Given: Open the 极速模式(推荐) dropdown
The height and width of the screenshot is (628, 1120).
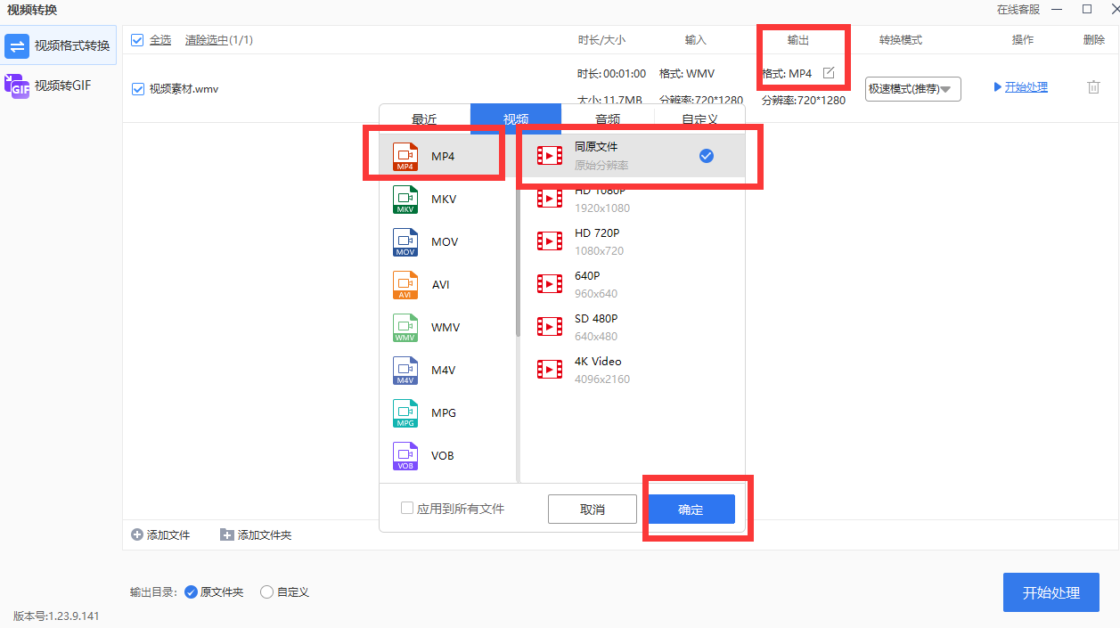Looking at the screenshot, I should pos(913,88).
